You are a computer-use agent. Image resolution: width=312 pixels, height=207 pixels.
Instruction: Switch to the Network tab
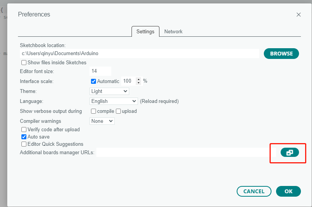(x=173, y=32)
